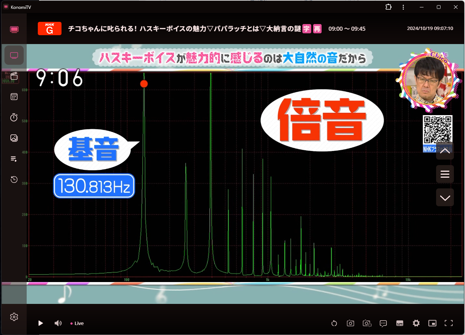This screenshot has height=335, width=465.
Task: Capture a screenshot with the camera icon
Action: pos(351,323)
